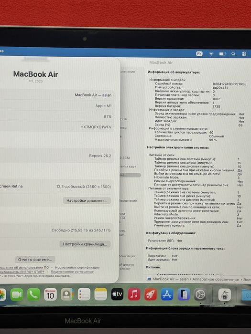This screenshot has width=251, height=334.
Task: Select the highlighted sidebar row in System Information
Action: (130, 175)
